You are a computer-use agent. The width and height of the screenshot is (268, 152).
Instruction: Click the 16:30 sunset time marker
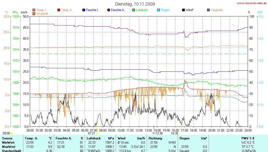click(174, 133)
